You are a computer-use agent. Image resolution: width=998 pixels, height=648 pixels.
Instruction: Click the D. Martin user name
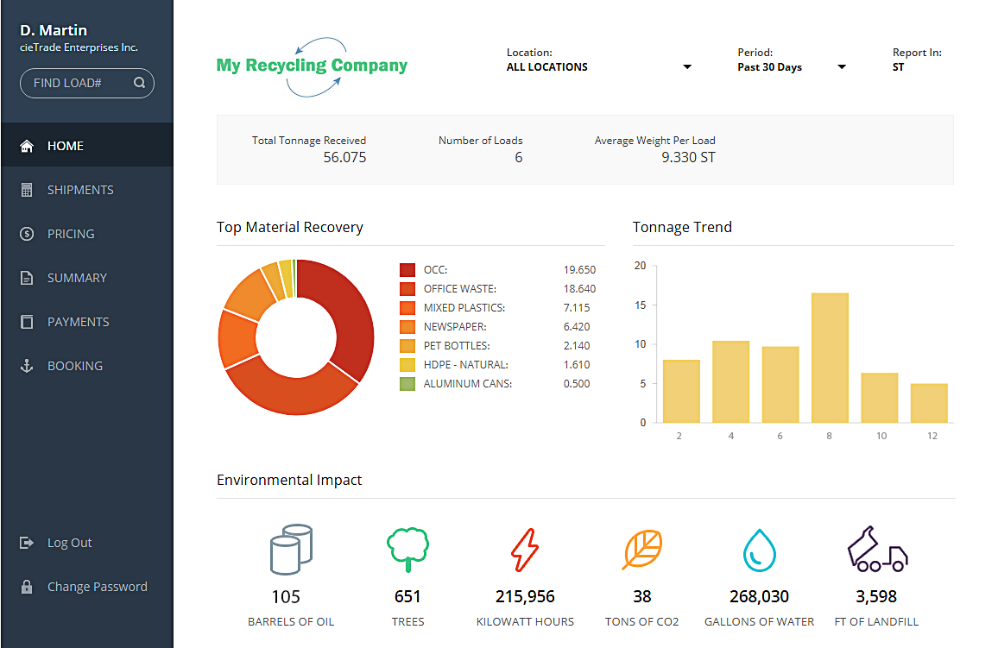[54, 30]
